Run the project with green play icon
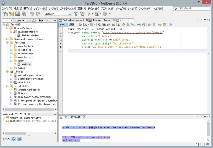This screenshot has height=148, width=213. 89,14
